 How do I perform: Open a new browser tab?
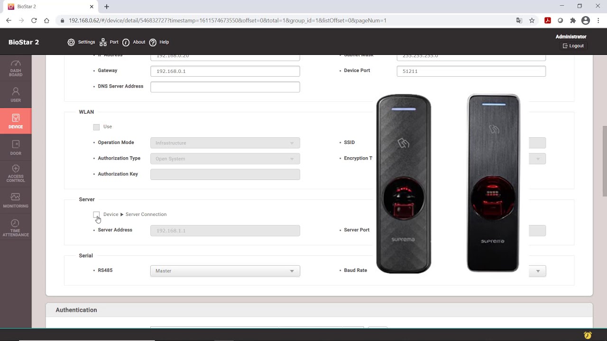(x=107, y=7)
